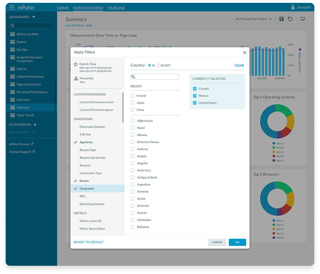Screen dimensions: 320x274
Task: Click the clock icon next to Date & Time
Action: coord(76,64)
